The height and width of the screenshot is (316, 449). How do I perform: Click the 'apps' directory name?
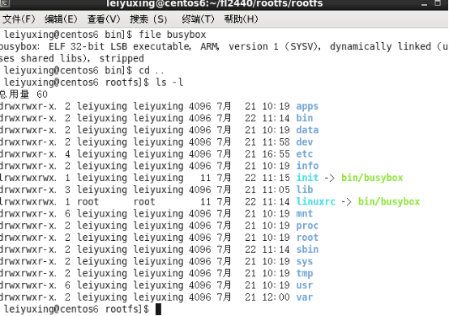pos(307,107)
